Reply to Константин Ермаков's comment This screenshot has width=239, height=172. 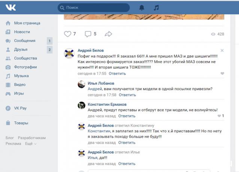point(127,116)
